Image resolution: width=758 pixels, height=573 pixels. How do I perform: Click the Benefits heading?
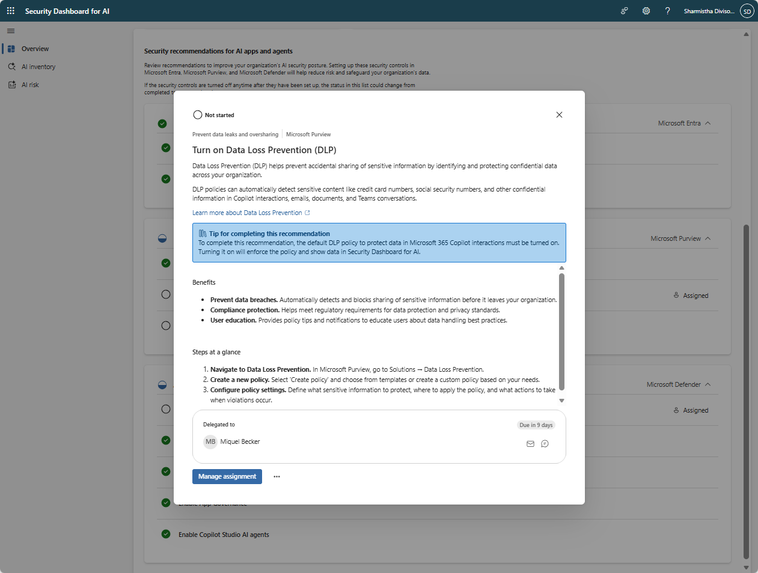point(204,282)
